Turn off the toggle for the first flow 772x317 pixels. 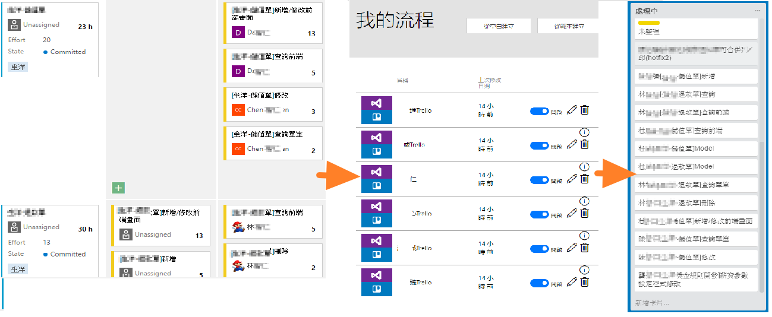[x=539, y=111]
